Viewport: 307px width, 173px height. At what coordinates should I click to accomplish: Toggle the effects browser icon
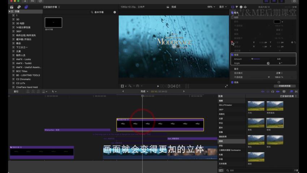tap(291, 92)
